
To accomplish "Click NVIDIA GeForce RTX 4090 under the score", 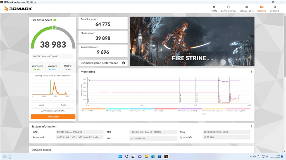I will (x=53, y=56).
